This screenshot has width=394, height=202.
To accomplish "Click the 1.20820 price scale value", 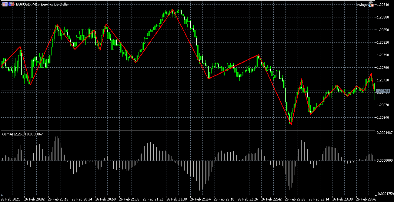I will [383, 42].
